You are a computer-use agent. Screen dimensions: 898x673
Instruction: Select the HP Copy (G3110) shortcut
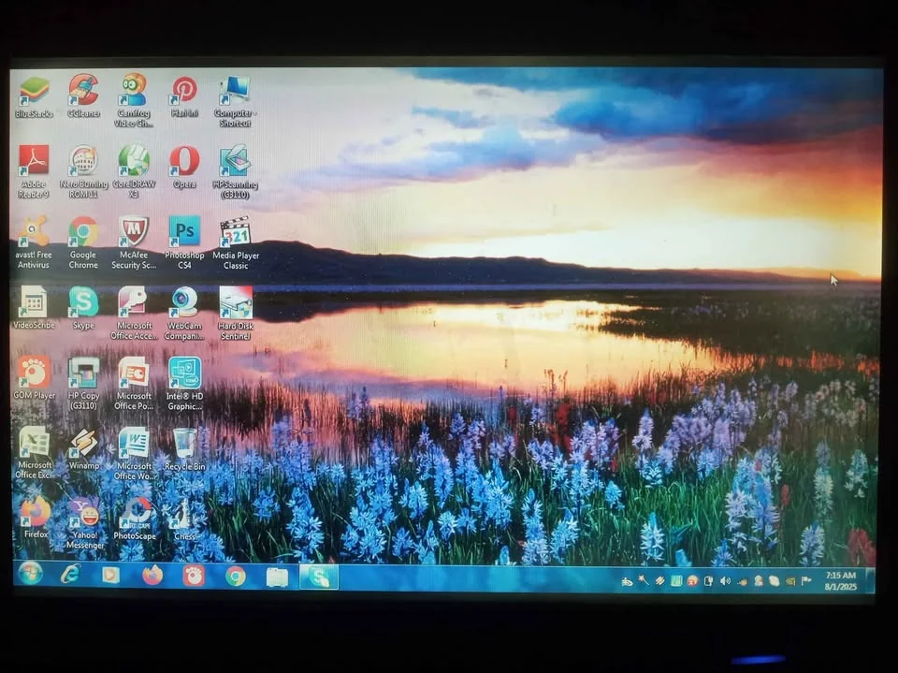click(83, 384)
